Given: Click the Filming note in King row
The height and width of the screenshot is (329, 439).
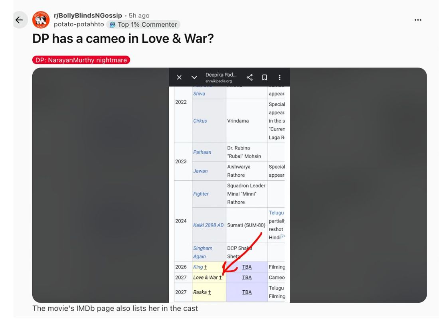Looking at the screenshot, I should (277, 267).
